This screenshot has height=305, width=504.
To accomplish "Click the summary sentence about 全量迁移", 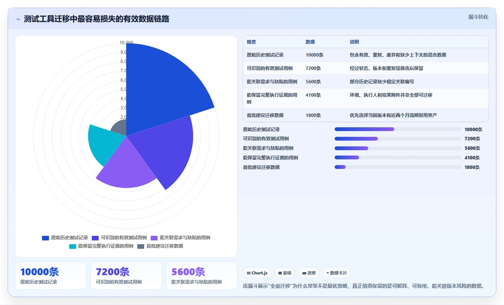I will [364, 286].
